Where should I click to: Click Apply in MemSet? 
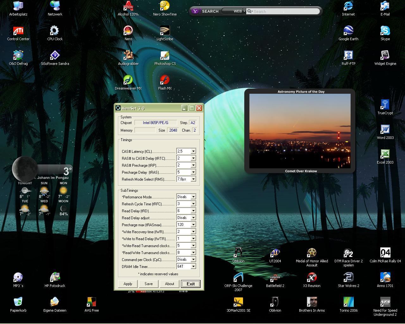click(x=128, y=284)
